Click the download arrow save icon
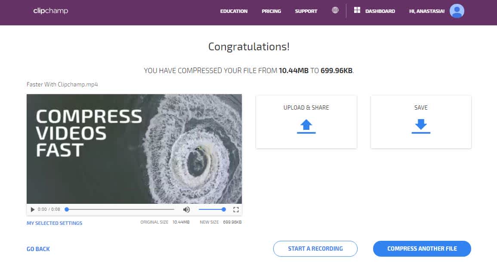This screenshot has width=497, height=264. click(421, 126)
